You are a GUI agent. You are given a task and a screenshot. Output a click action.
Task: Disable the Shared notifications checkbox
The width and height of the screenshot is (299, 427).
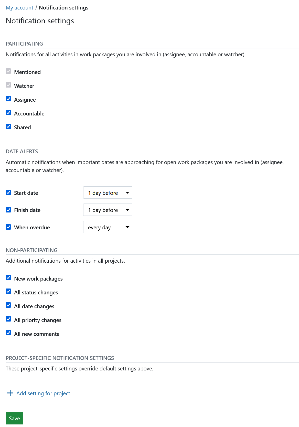click(8, 127)
